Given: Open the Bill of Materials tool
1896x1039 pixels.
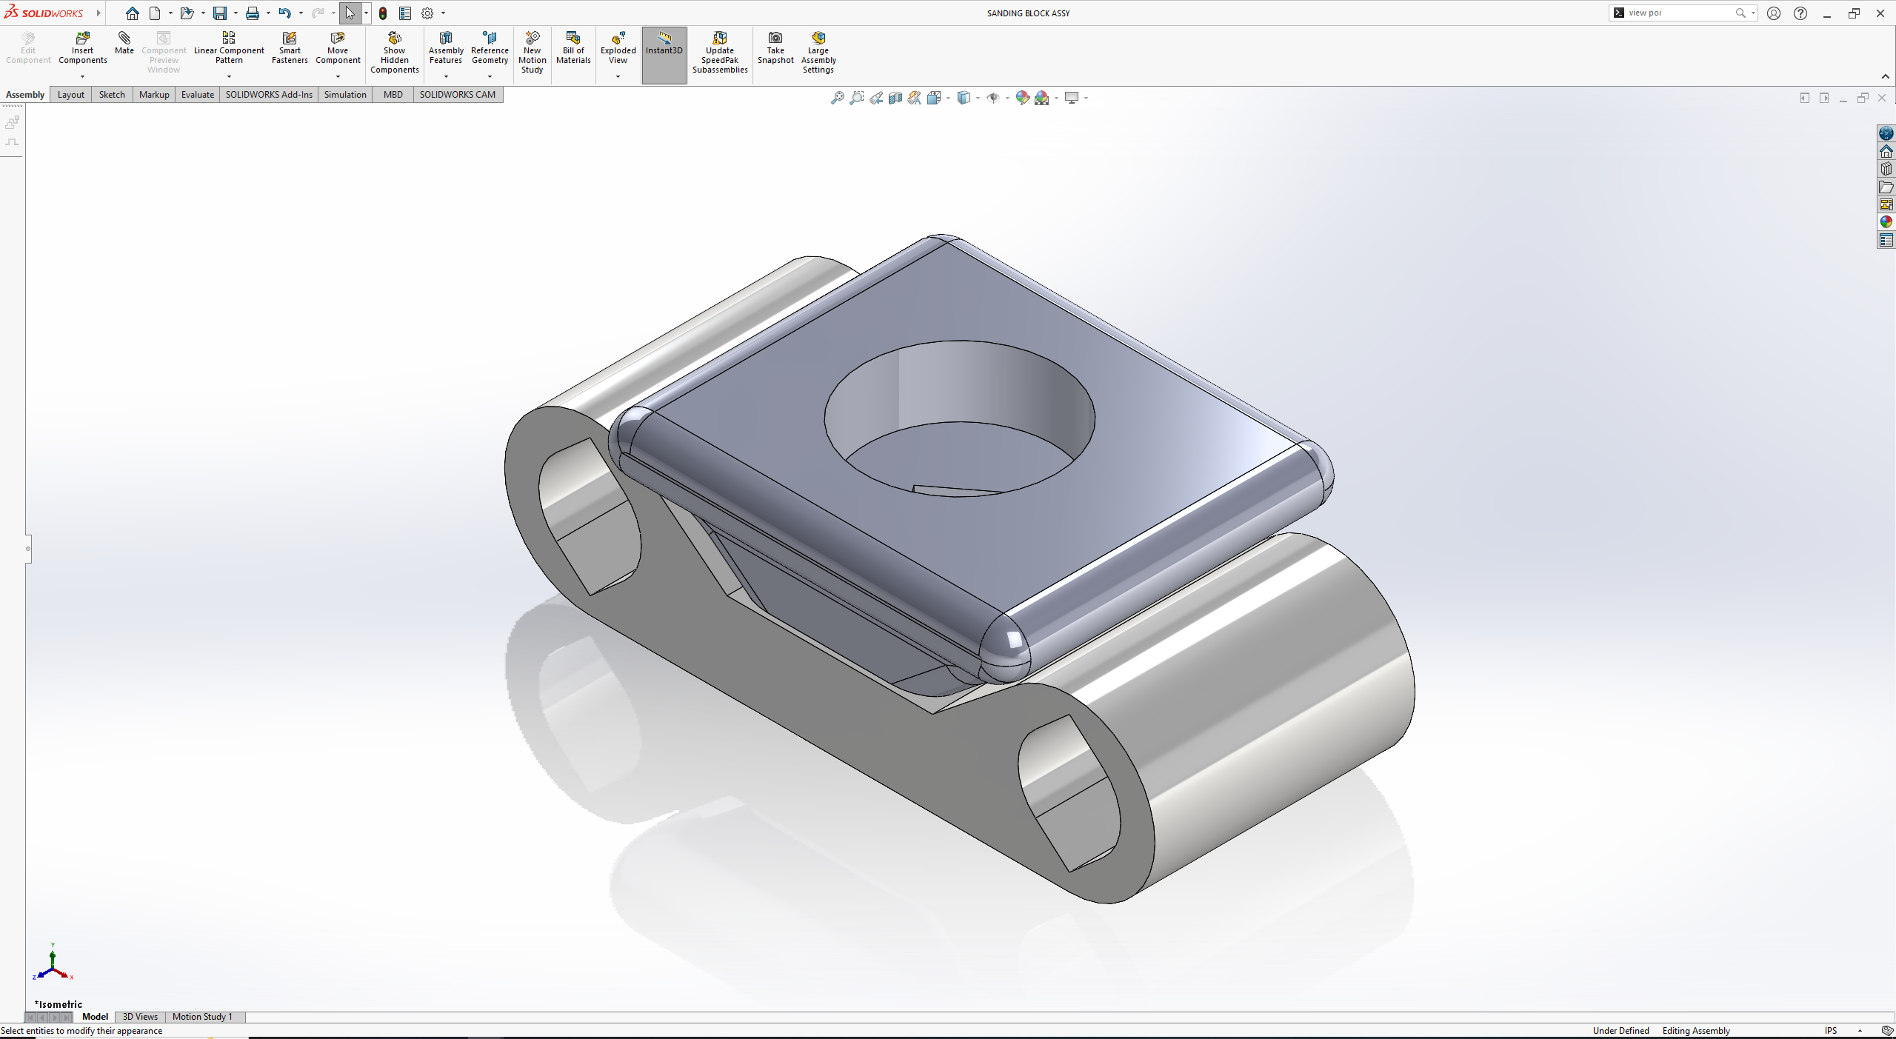Looking at the screenshot, I should 573,48.
